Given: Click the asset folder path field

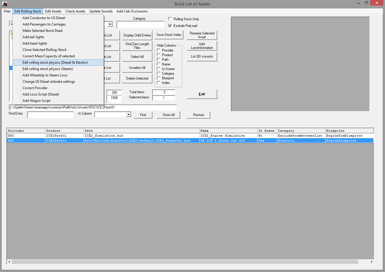Looking at the screenshot, I should click(x=93, y=107).
